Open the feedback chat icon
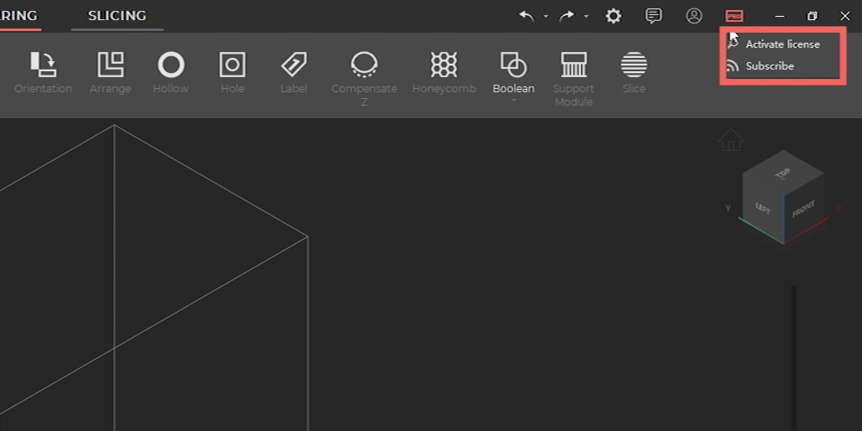Image resolution: width=862 pixels, height=431 pixels. (653, 16)
